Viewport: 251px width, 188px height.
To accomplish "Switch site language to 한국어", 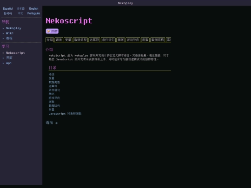I will [8, 13].
